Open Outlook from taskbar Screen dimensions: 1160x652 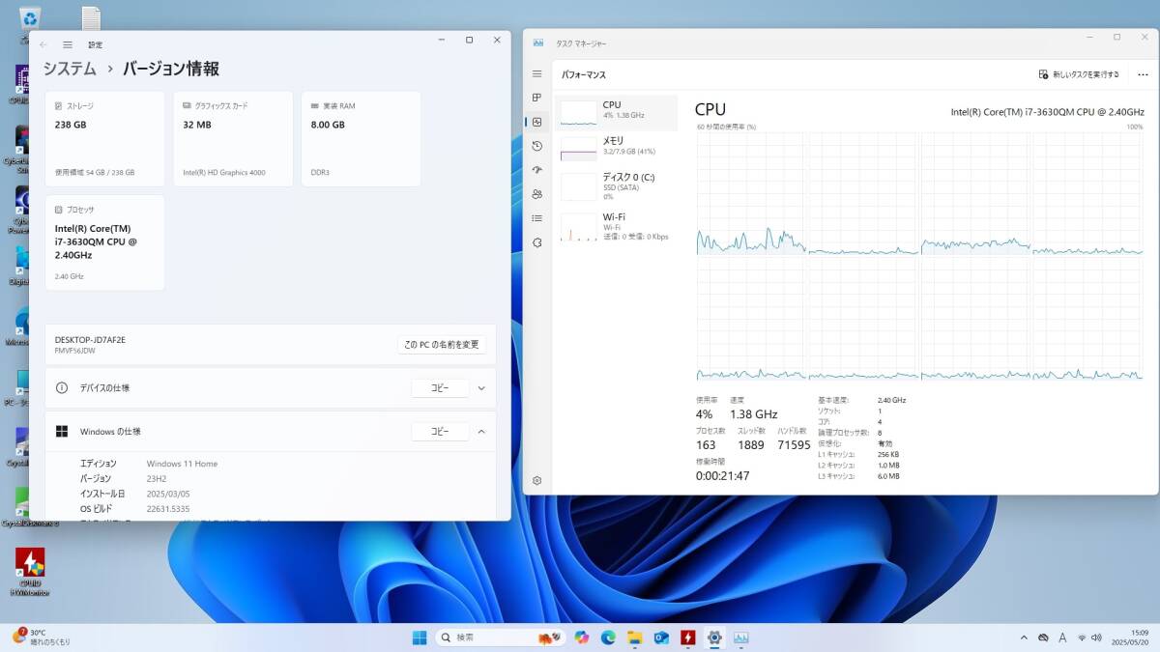coord(661,638)
